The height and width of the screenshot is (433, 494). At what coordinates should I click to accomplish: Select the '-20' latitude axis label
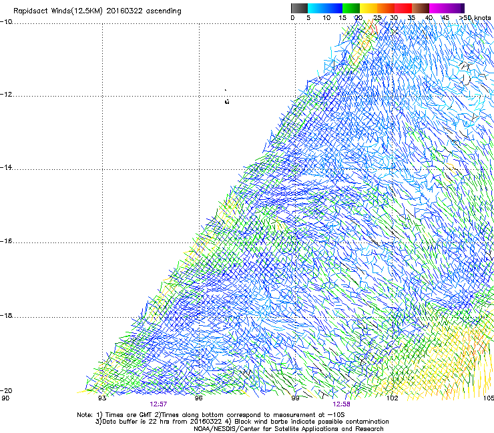click(x=6, y=390)
